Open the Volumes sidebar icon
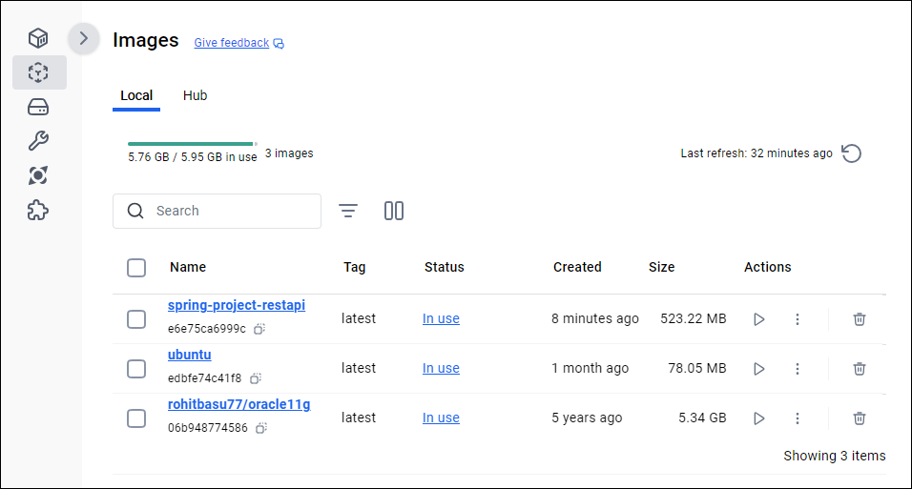This screenshot has width=912, height=489. (x=38, y=107)
